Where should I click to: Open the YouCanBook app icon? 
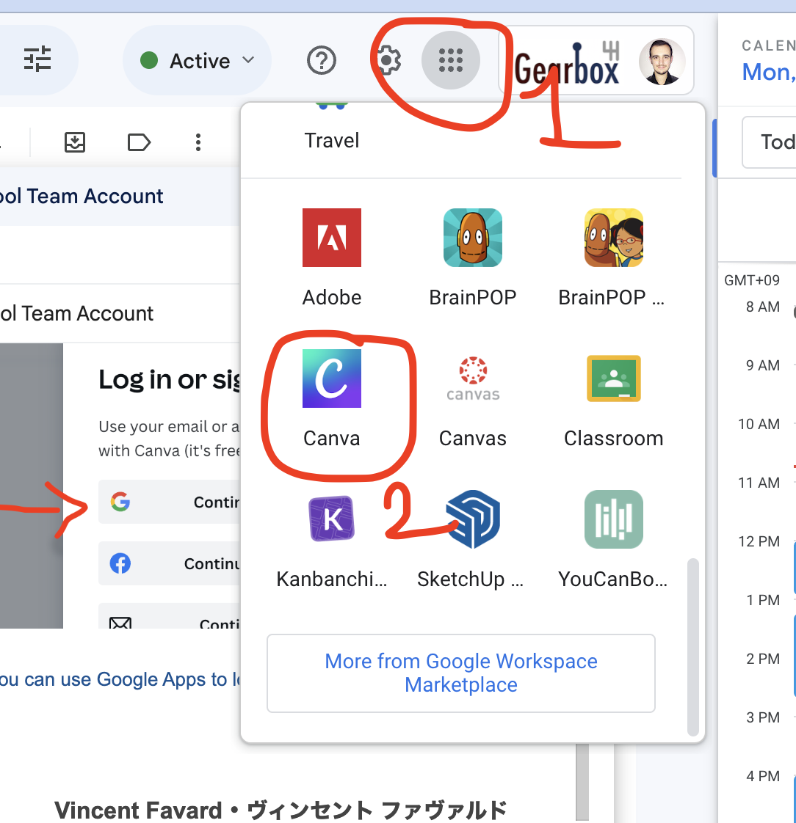[614, 539]
